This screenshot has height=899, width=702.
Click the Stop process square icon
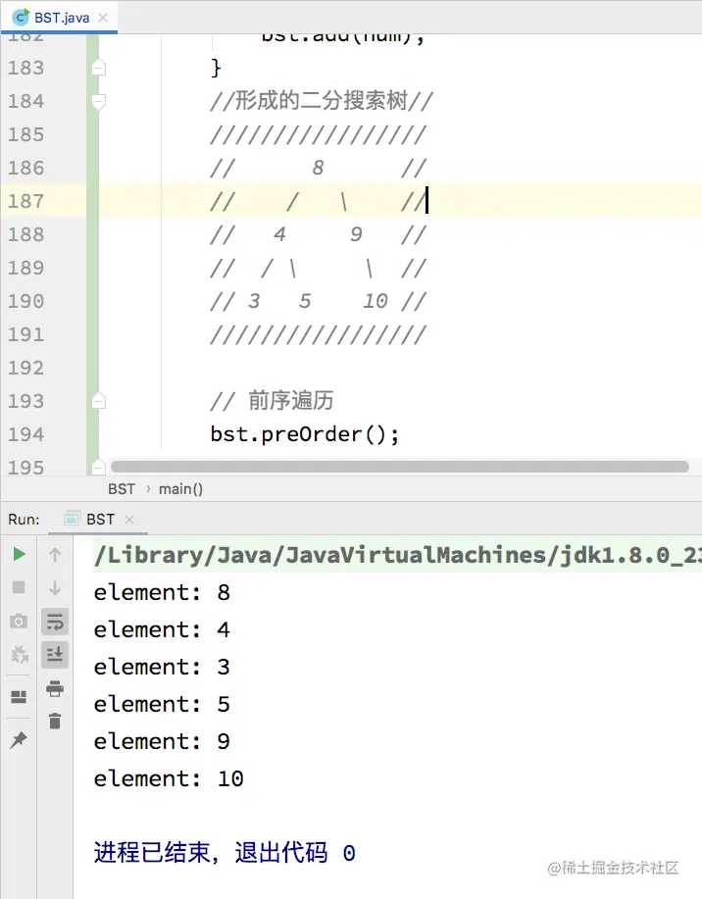tap(19, 587)
